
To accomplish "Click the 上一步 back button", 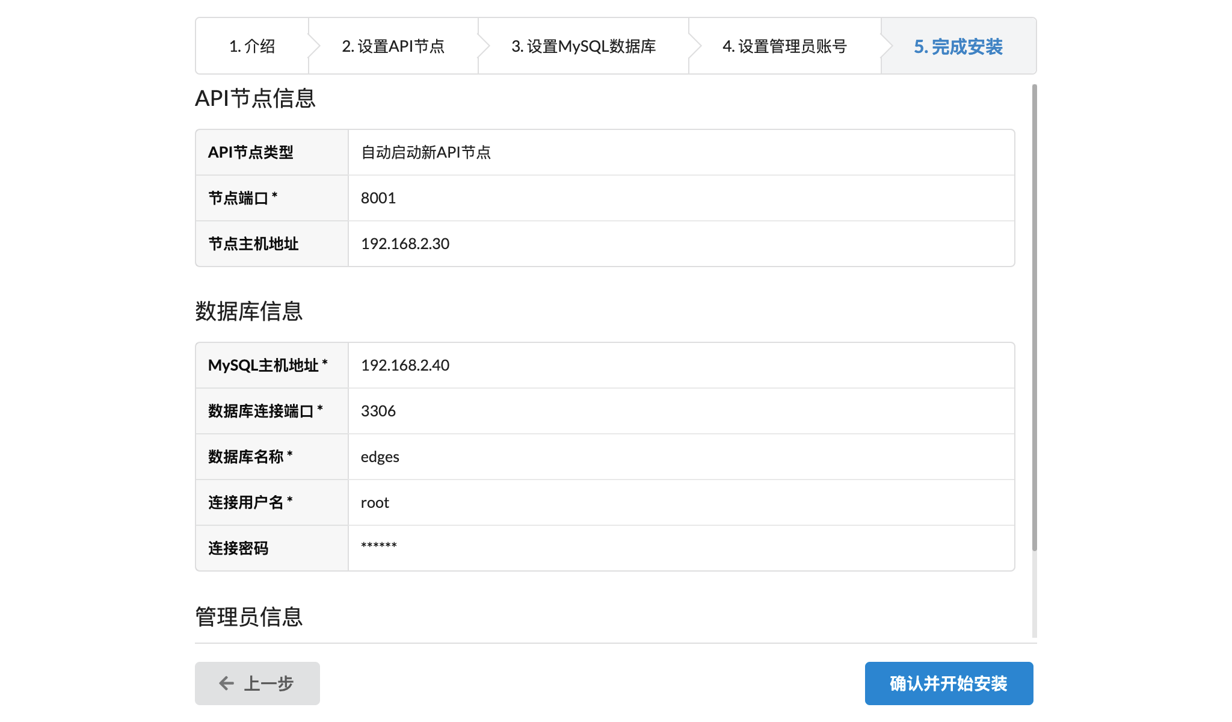I will click(257, 683).
